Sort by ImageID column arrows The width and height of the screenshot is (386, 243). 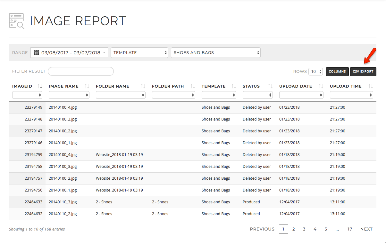click(x=40, y=86)
